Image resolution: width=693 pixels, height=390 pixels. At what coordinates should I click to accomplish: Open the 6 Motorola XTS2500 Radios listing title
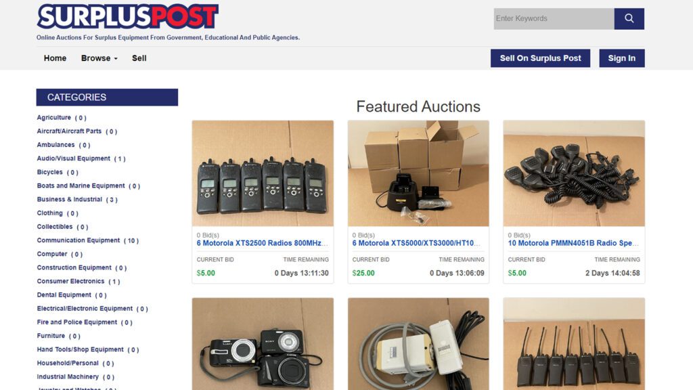(262, 243)
